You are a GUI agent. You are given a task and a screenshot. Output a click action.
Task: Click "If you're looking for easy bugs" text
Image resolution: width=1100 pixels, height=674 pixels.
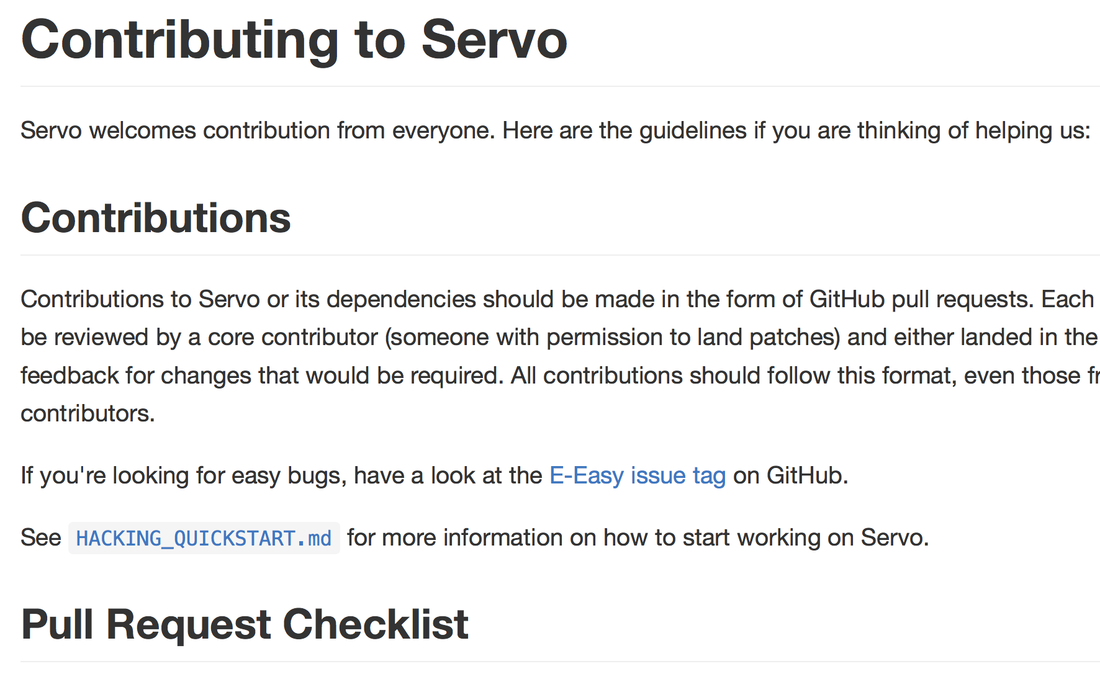tap(184, 476)
